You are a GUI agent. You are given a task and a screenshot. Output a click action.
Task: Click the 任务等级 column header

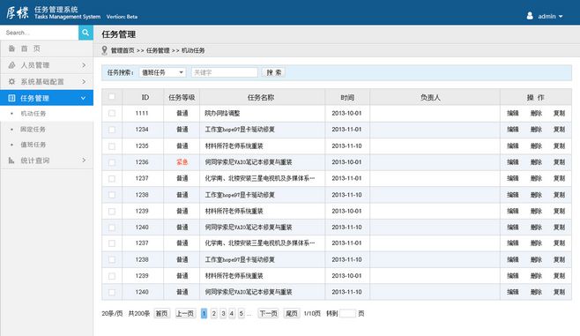pos(182,97)
